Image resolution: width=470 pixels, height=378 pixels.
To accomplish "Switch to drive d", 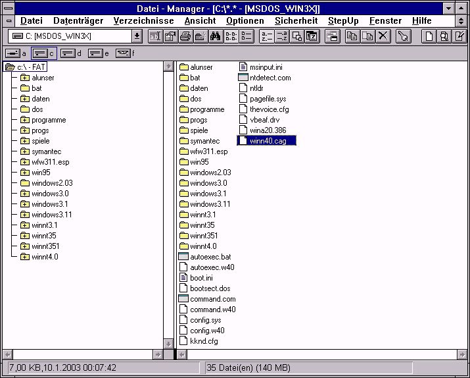I will click(x=70, y=53).
